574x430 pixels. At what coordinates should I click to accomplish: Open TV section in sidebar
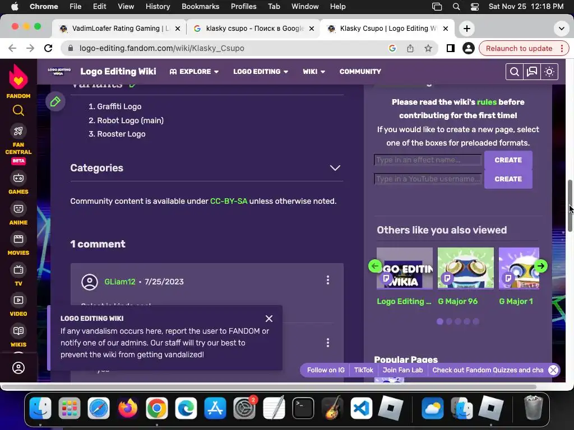pos(18,274)
